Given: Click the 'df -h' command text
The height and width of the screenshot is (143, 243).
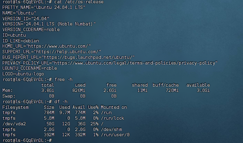Looking at the screenshot, I should tap(61, 102).
